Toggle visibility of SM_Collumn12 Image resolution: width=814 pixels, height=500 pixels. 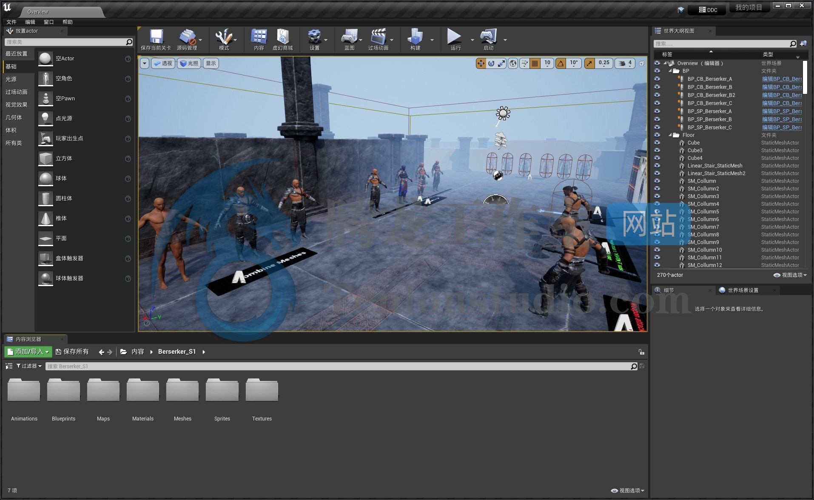coord(657,265)
